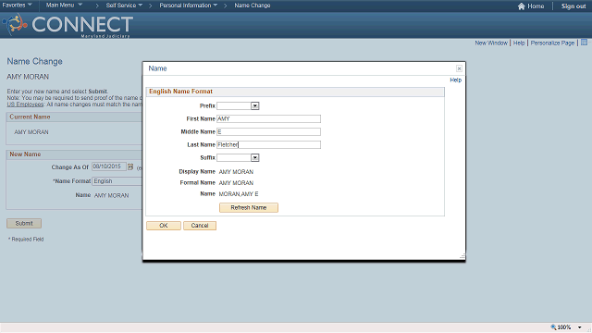Grab the Name dialog resize corner handle
This screenshot has height=333, width=592.
pyautogui.click(x=462, y=256)
